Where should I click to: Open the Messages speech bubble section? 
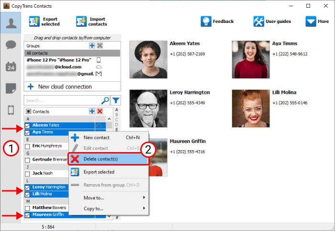(x=11, y=45)
